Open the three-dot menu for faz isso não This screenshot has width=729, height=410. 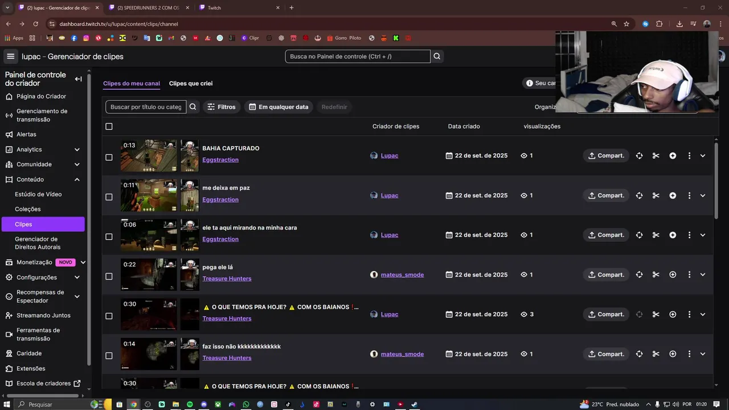point(689,354)
